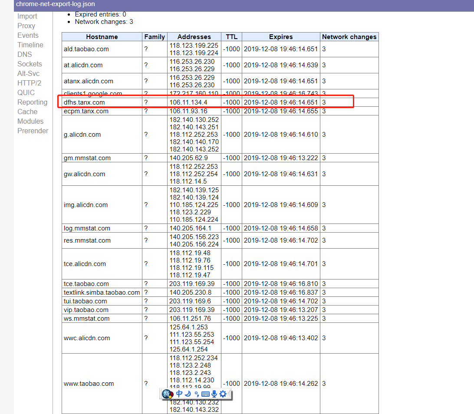Viewport: 474px width, 414px height.
Task: Open the IME settings gear icon
Action: 223,394
